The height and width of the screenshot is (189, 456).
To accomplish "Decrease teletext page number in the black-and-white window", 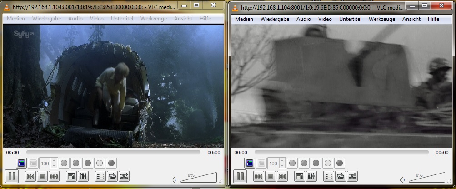I will click(282, 165).
